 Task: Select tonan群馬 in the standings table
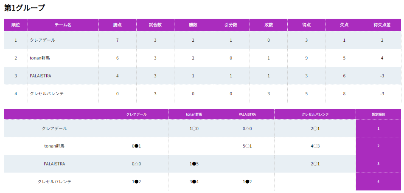point(40,58)
